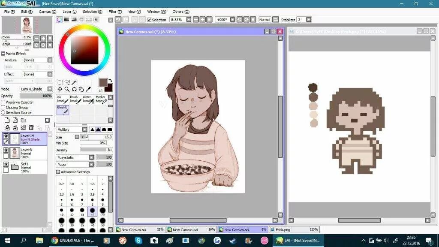Select the Selection Source radio button
This screenshot has height=247, width=439.
(3, 112)
